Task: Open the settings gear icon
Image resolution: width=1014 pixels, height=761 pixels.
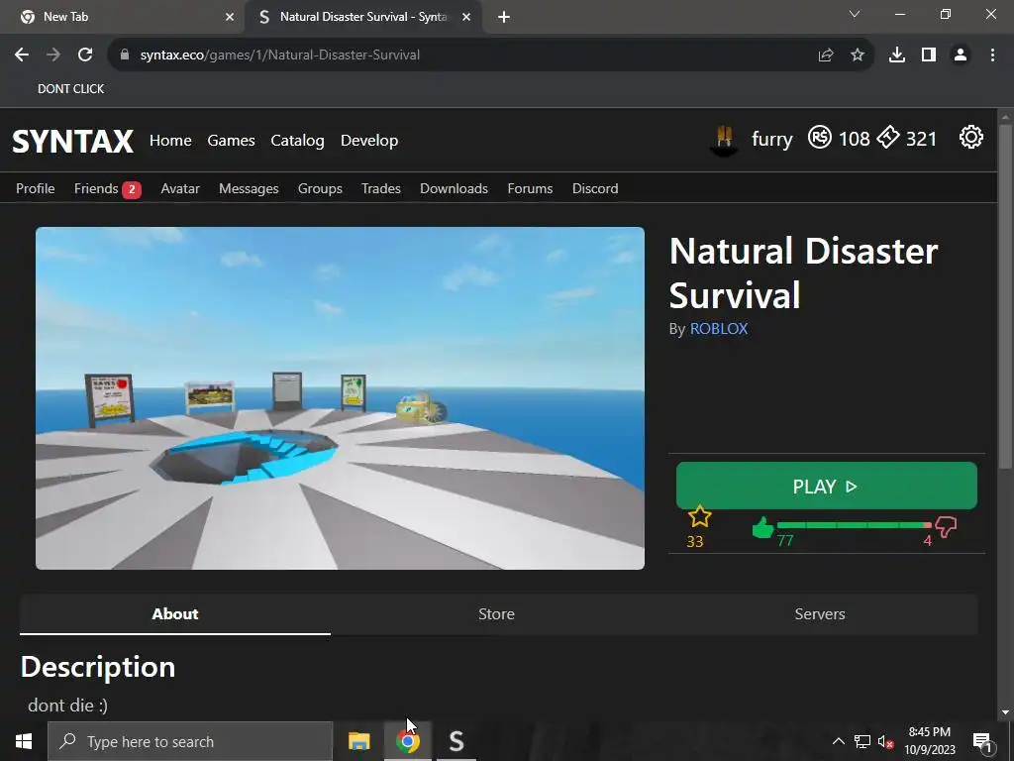Action: pos(970,137)
